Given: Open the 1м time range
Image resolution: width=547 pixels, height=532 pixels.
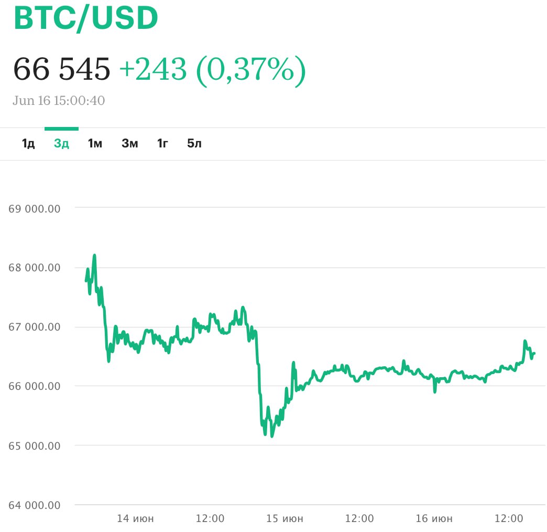Looking at the screenshot, I should pyautogui.click(x=95, y=143).
